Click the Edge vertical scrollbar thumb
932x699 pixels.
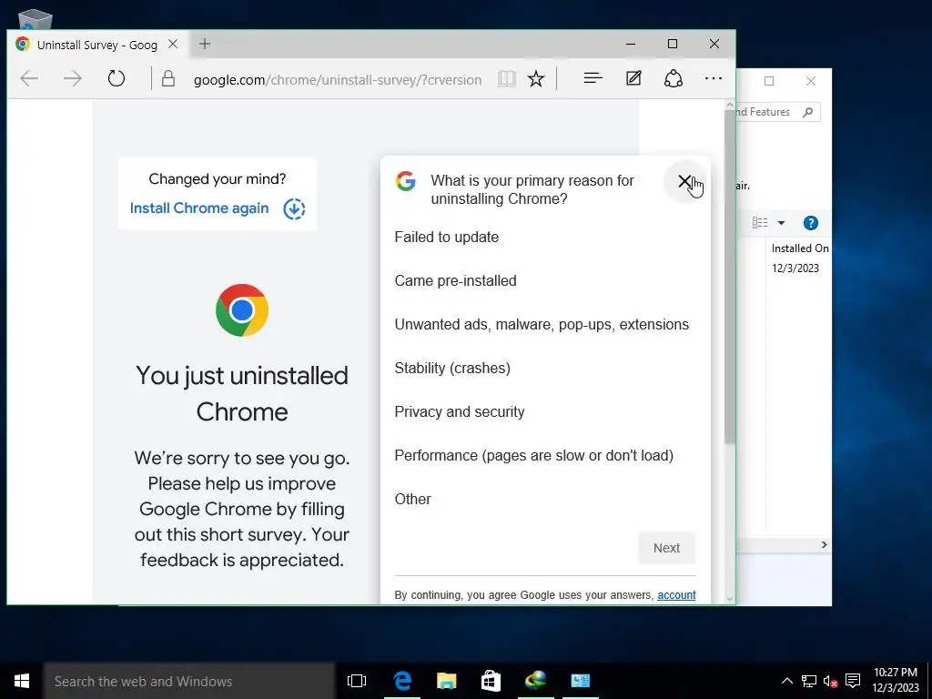click(x=730, y=277)
